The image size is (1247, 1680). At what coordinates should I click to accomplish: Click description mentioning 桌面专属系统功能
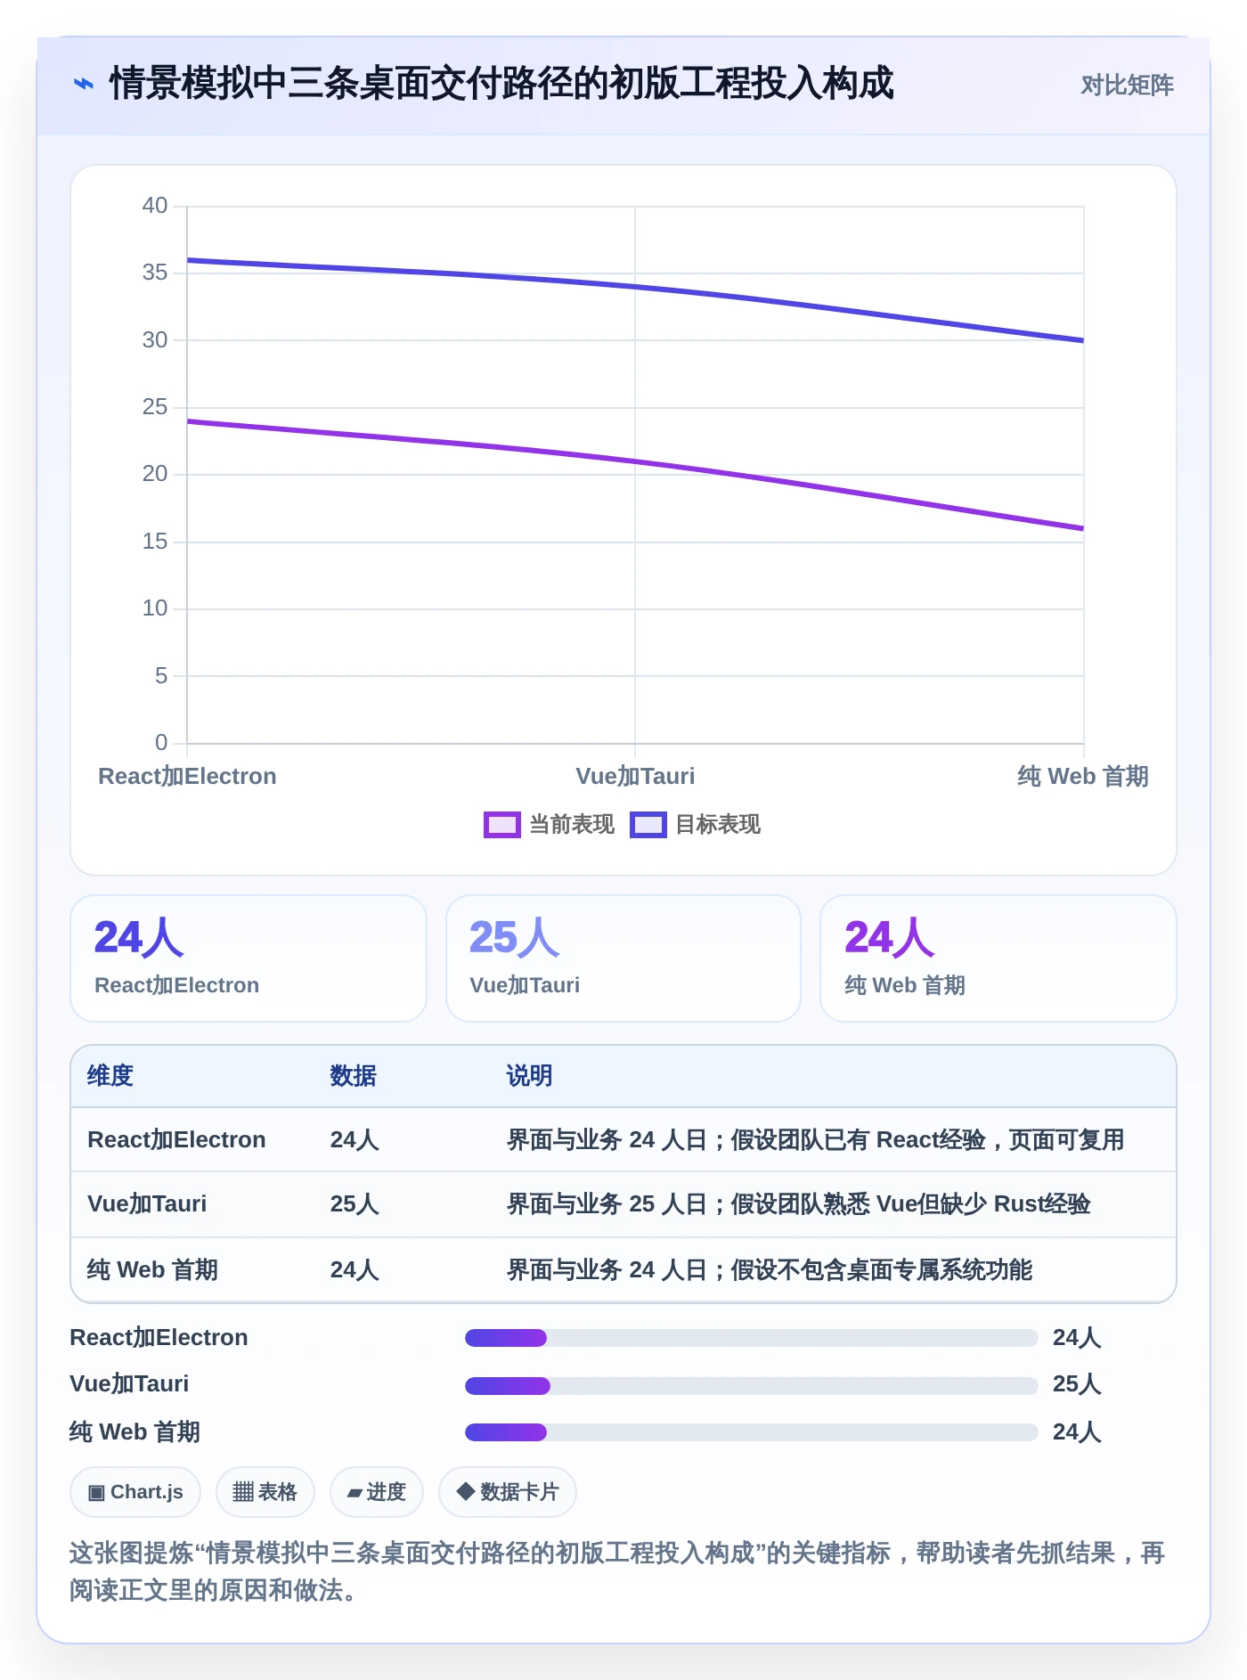click(x=770, y=1270)
